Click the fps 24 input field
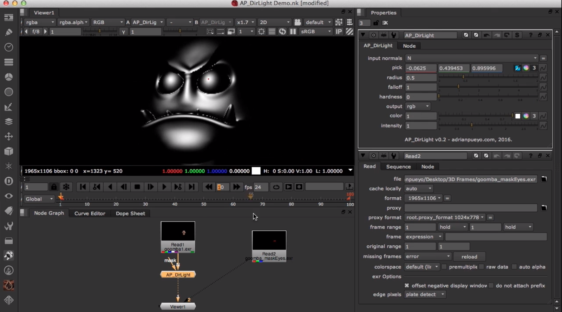562x312 pixels. pyautogui.click(x=261, y=187)
